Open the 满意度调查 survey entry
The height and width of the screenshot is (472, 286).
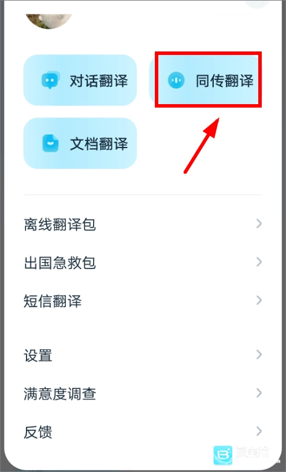[x=143, y=393]
